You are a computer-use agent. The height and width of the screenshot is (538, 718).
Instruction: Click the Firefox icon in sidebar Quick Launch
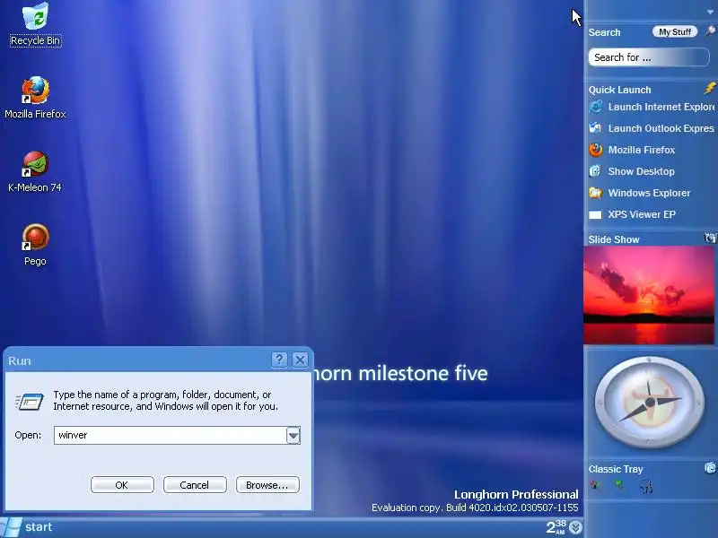click(x=596, y=150)
